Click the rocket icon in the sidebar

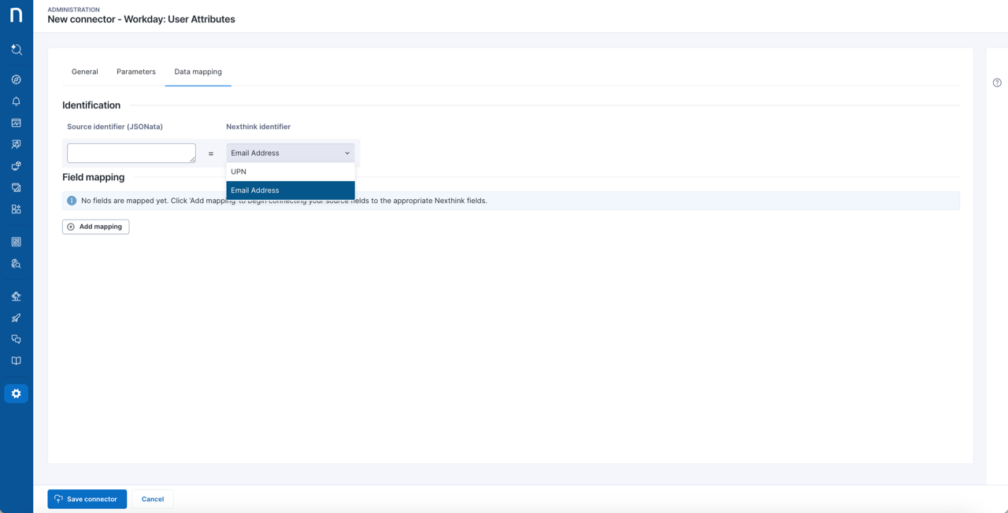click(16, 318)
